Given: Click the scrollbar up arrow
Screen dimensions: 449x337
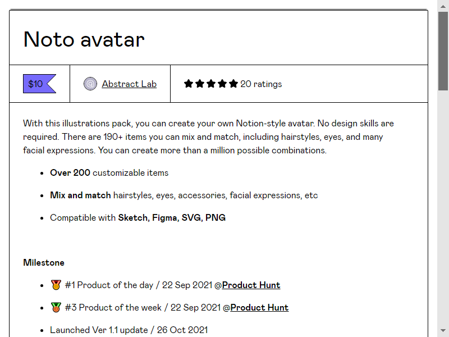Looking at the screenshot, I should click(x=443, y=6).
